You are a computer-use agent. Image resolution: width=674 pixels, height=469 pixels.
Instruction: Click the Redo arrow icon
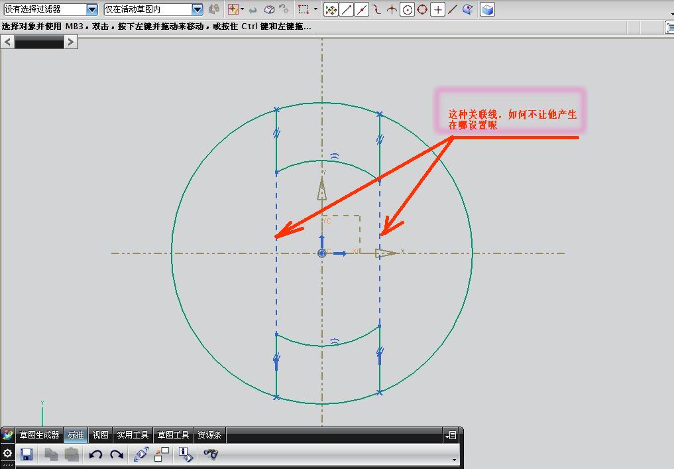(117, 455)
